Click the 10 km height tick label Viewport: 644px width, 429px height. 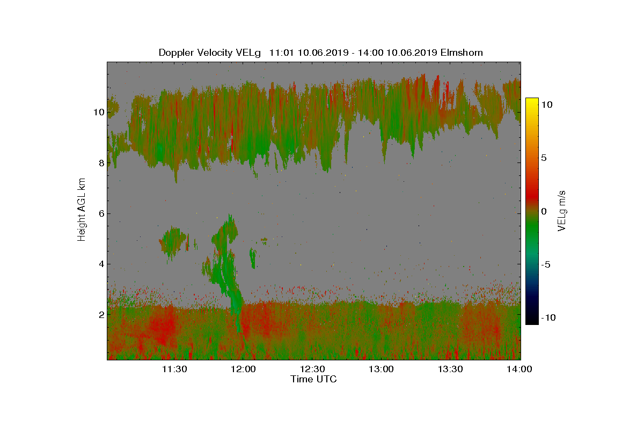coord(98,112)
